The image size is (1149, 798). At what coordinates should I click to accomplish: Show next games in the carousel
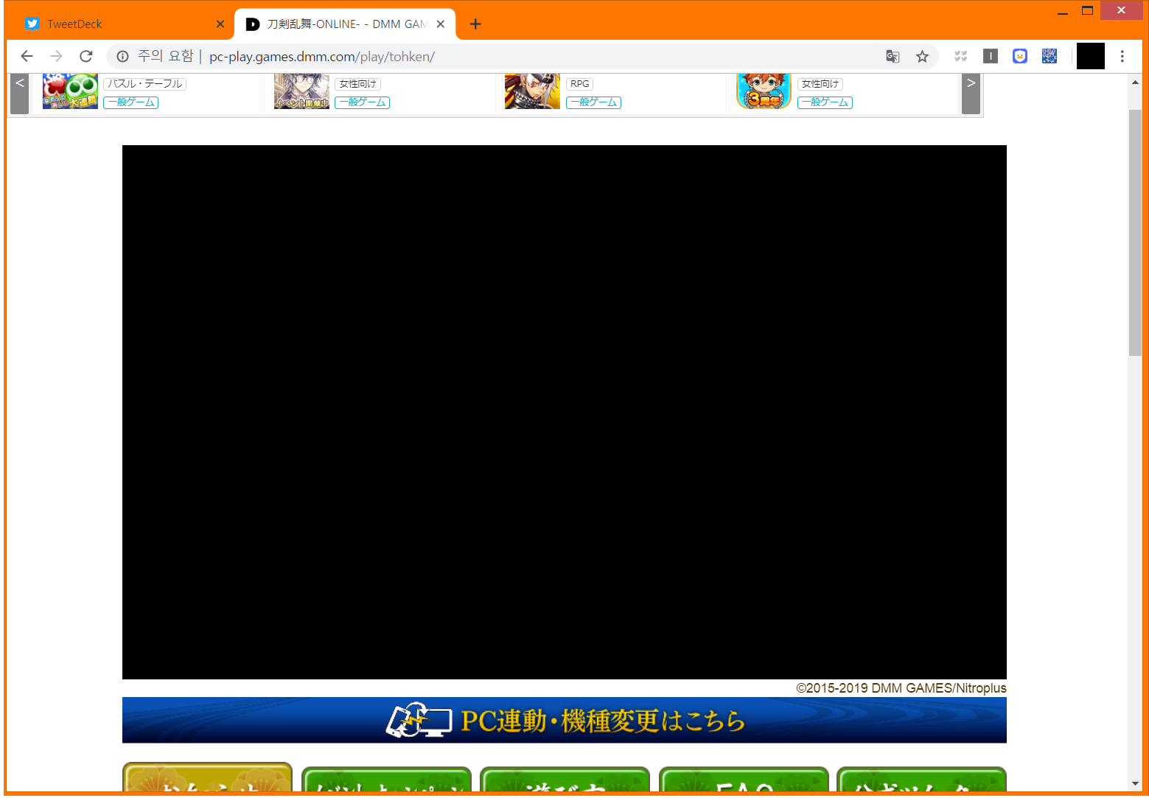pos(971,94)
